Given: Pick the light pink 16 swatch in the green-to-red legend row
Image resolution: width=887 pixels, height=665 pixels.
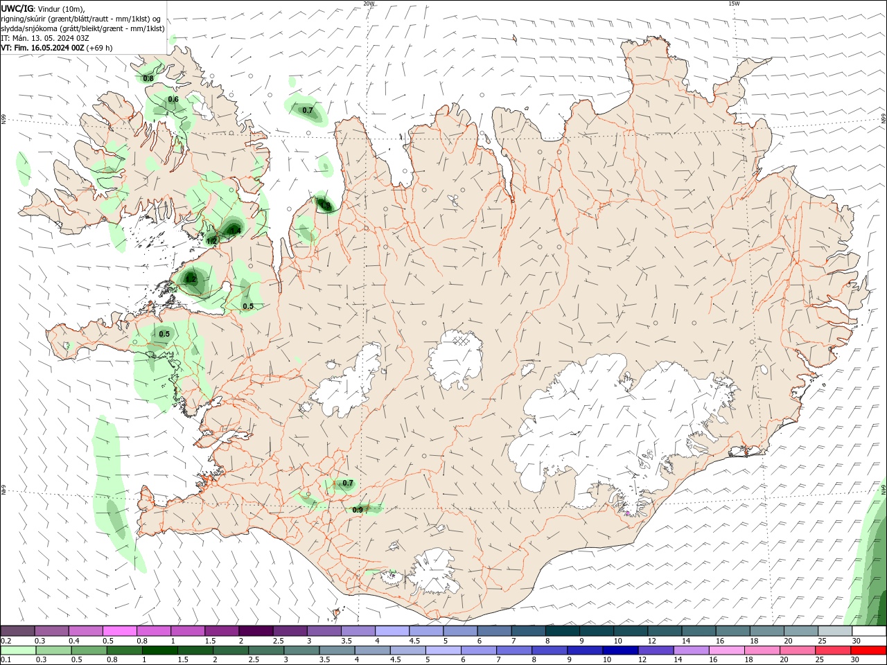Looking at the screenshot, I should (x=727, y=650).
